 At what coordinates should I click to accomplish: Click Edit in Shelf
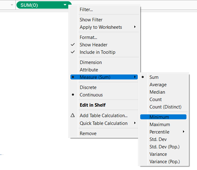(92, 105)
